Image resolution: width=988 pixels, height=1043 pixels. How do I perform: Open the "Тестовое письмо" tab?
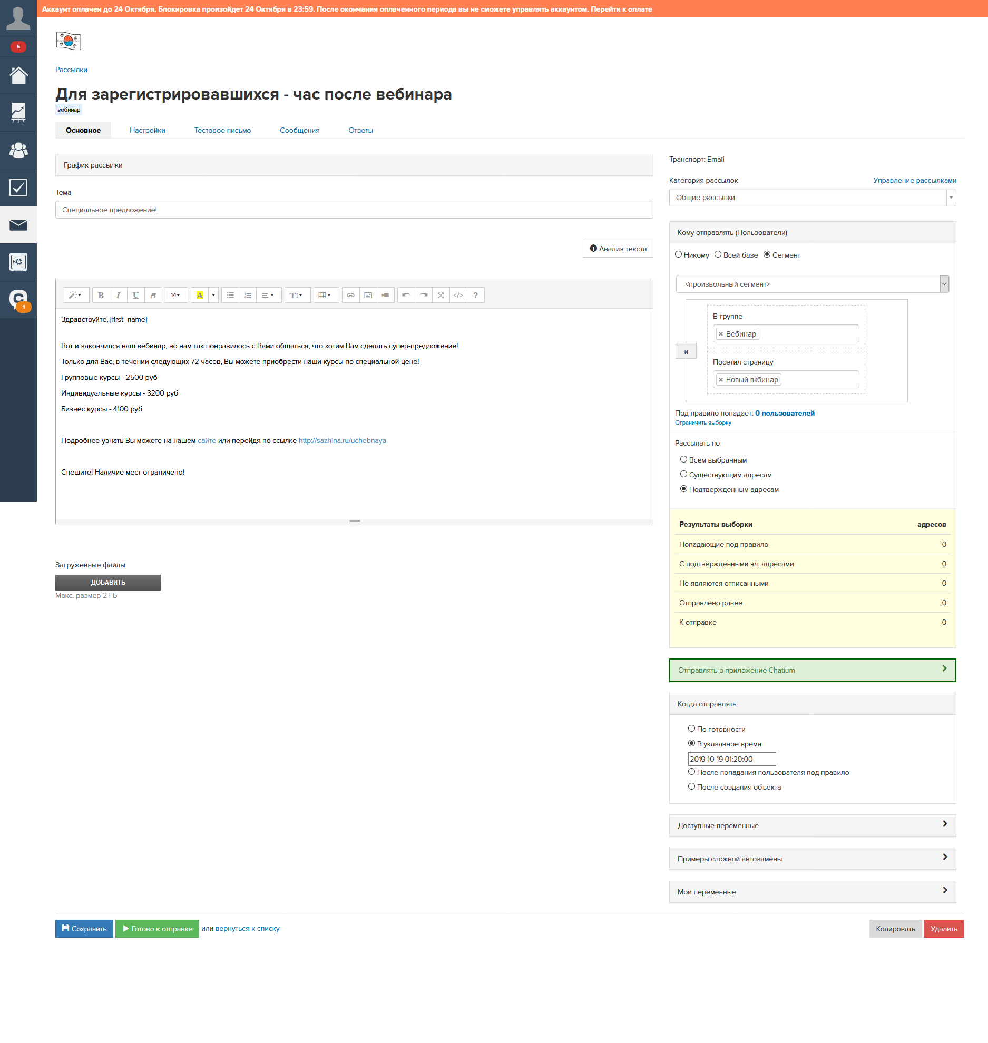click(x=222, y=130)
